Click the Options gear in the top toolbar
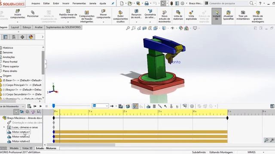The height and width of the screenshot is (154, 275). [183, 3]
